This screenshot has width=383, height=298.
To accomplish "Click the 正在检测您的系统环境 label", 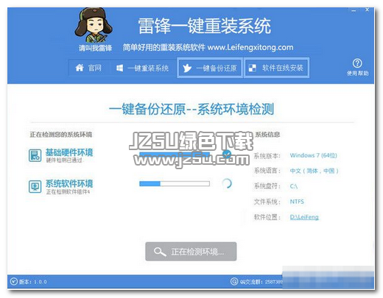I will point(61,135).
